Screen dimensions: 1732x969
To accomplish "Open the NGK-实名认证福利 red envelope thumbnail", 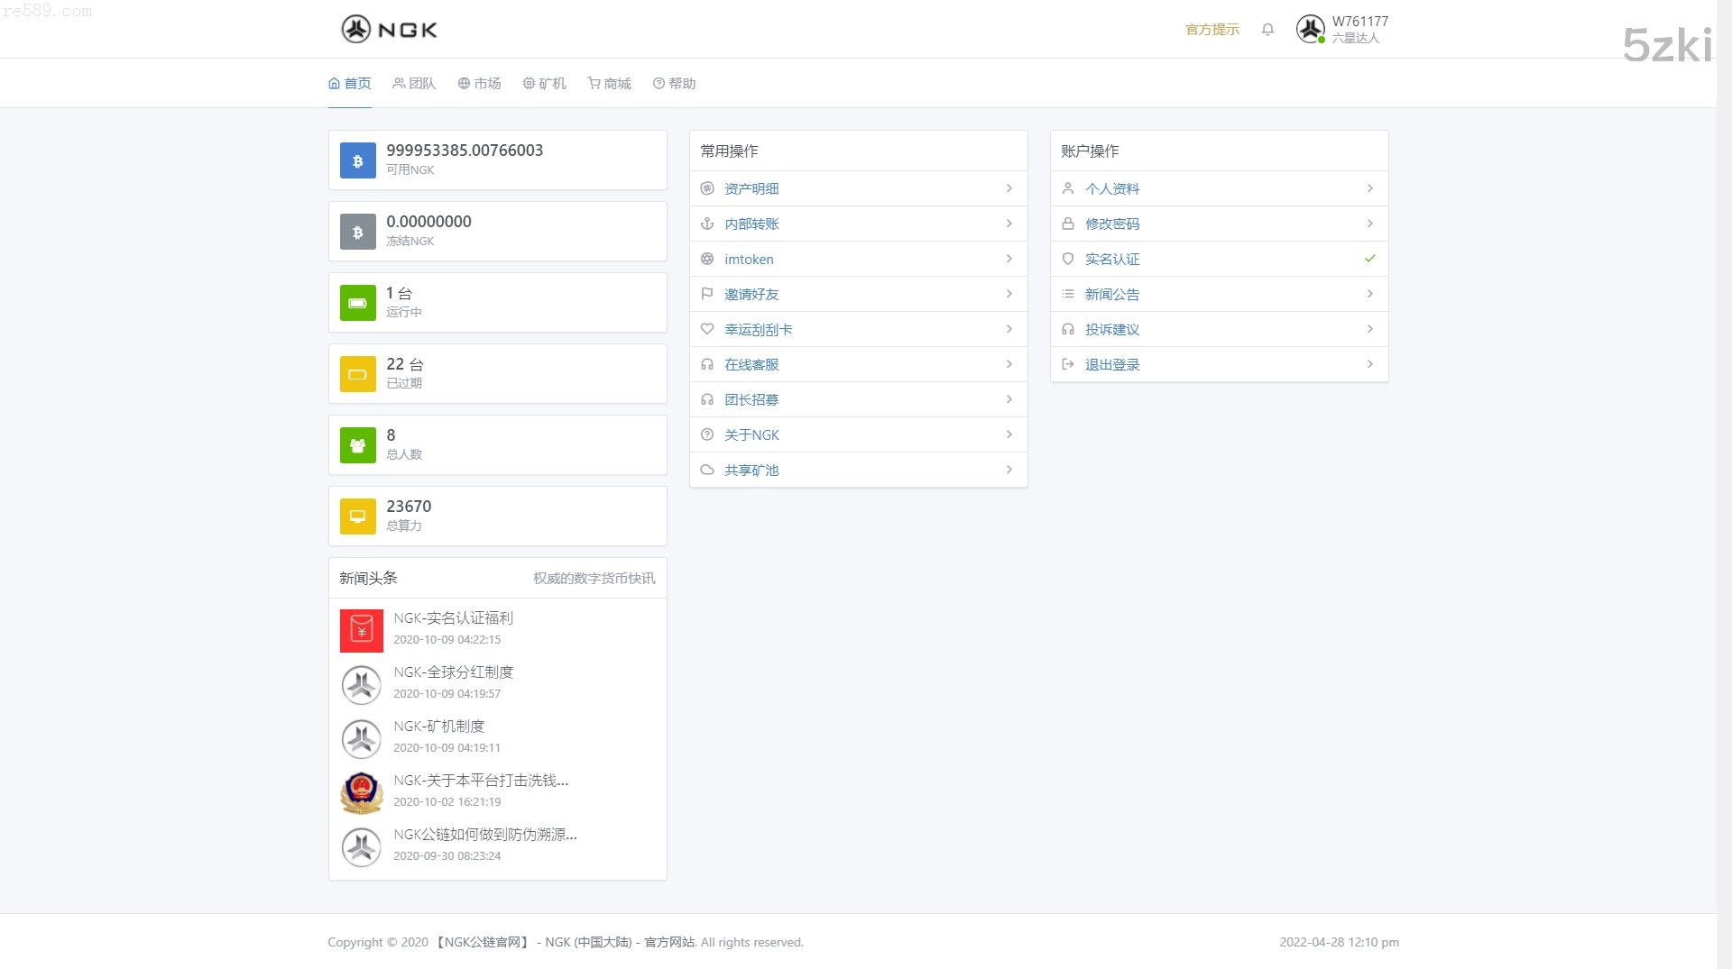I will click(x=361, y=631).
